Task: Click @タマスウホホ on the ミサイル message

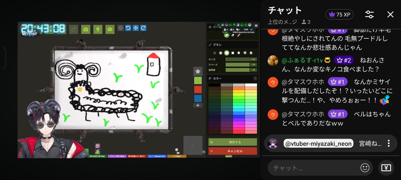Action: pos(303,82)
